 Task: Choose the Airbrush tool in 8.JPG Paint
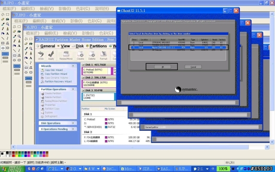(3, 34)
